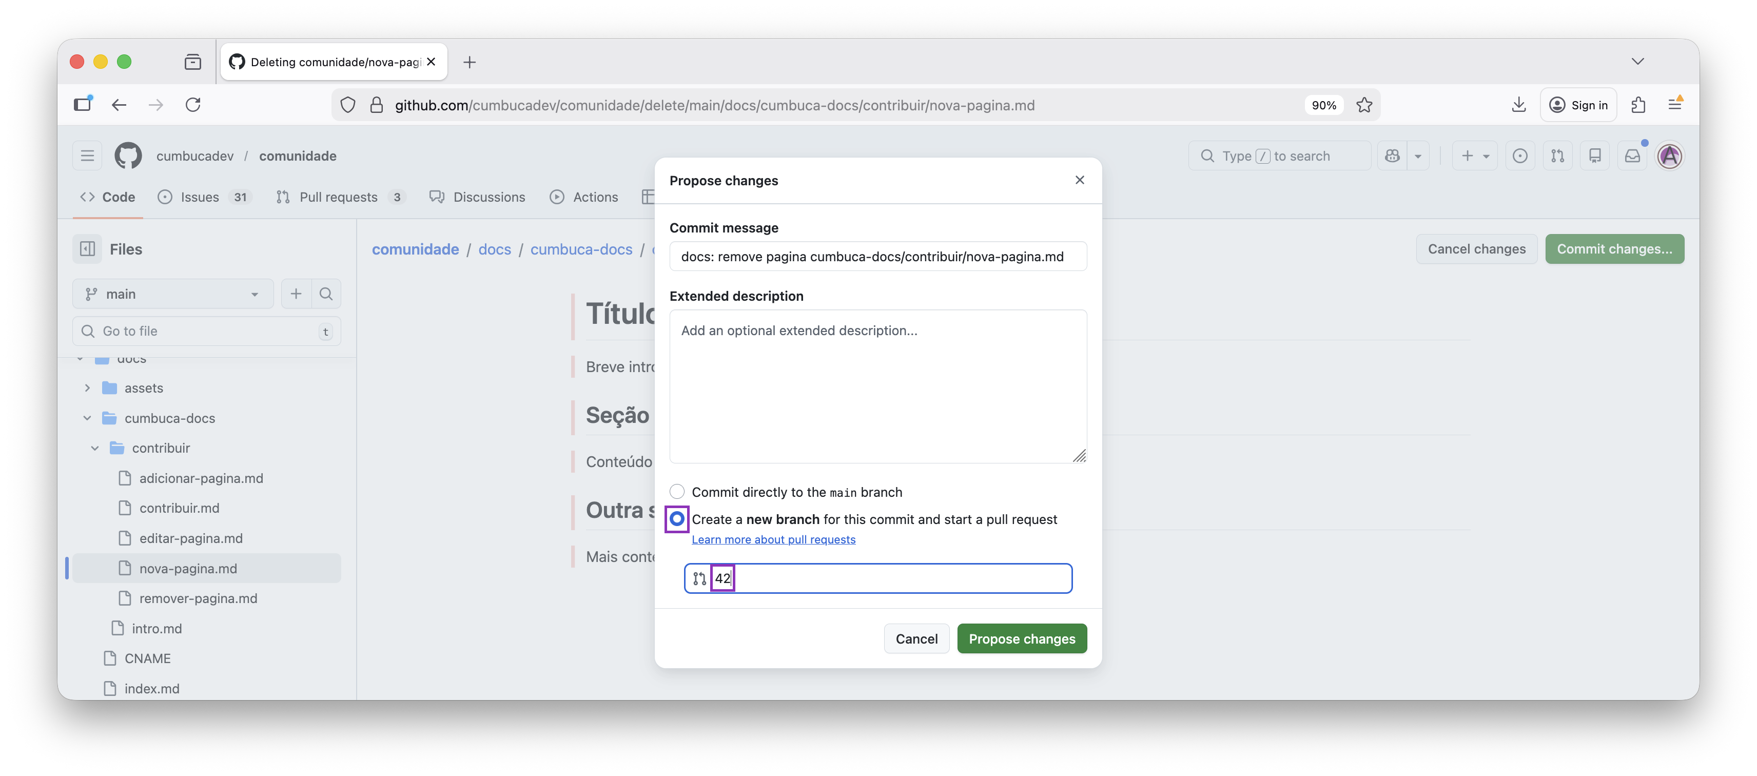Open the notifications inbox icon

[x=1632, y=156]
